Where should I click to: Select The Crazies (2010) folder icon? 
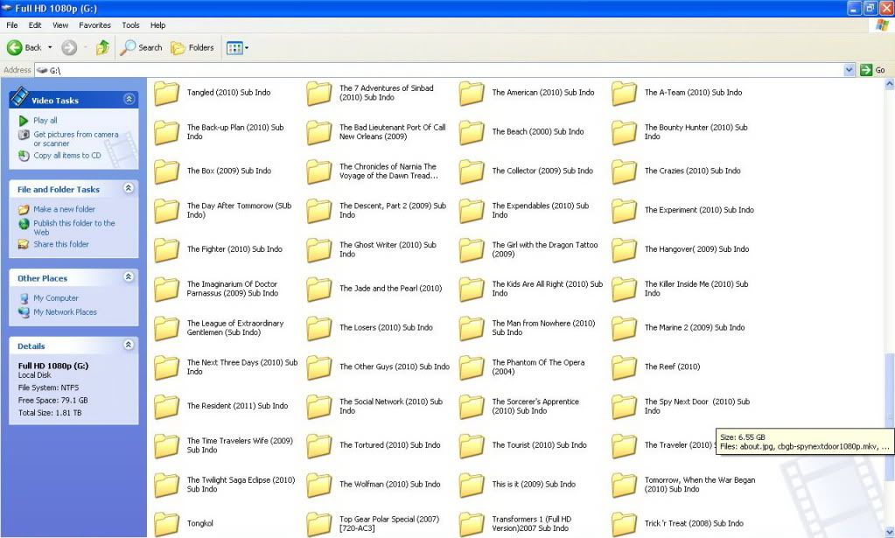[x=624, y=171]
